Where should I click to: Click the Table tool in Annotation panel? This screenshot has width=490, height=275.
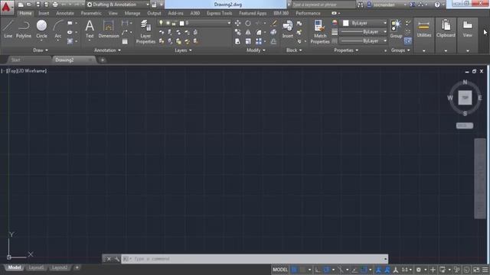click(x=125, y=41)
